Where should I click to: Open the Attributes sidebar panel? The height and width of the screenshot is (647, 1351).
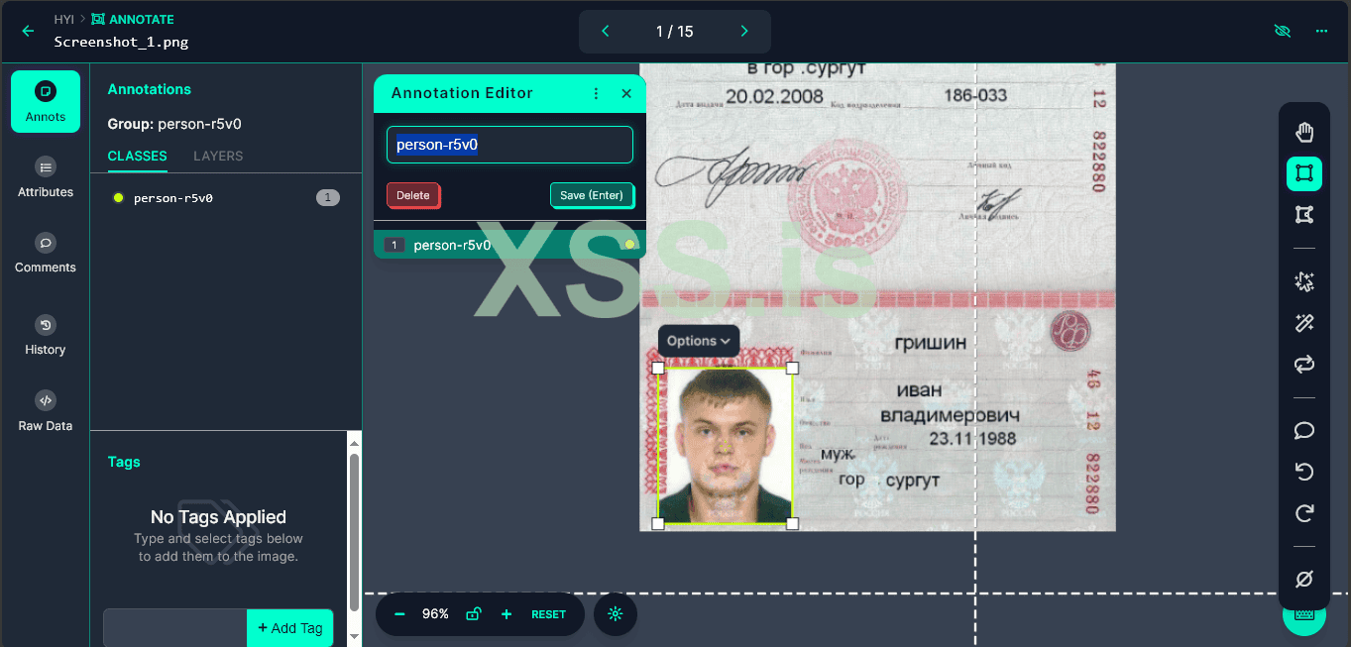click(x=46, y=177)
